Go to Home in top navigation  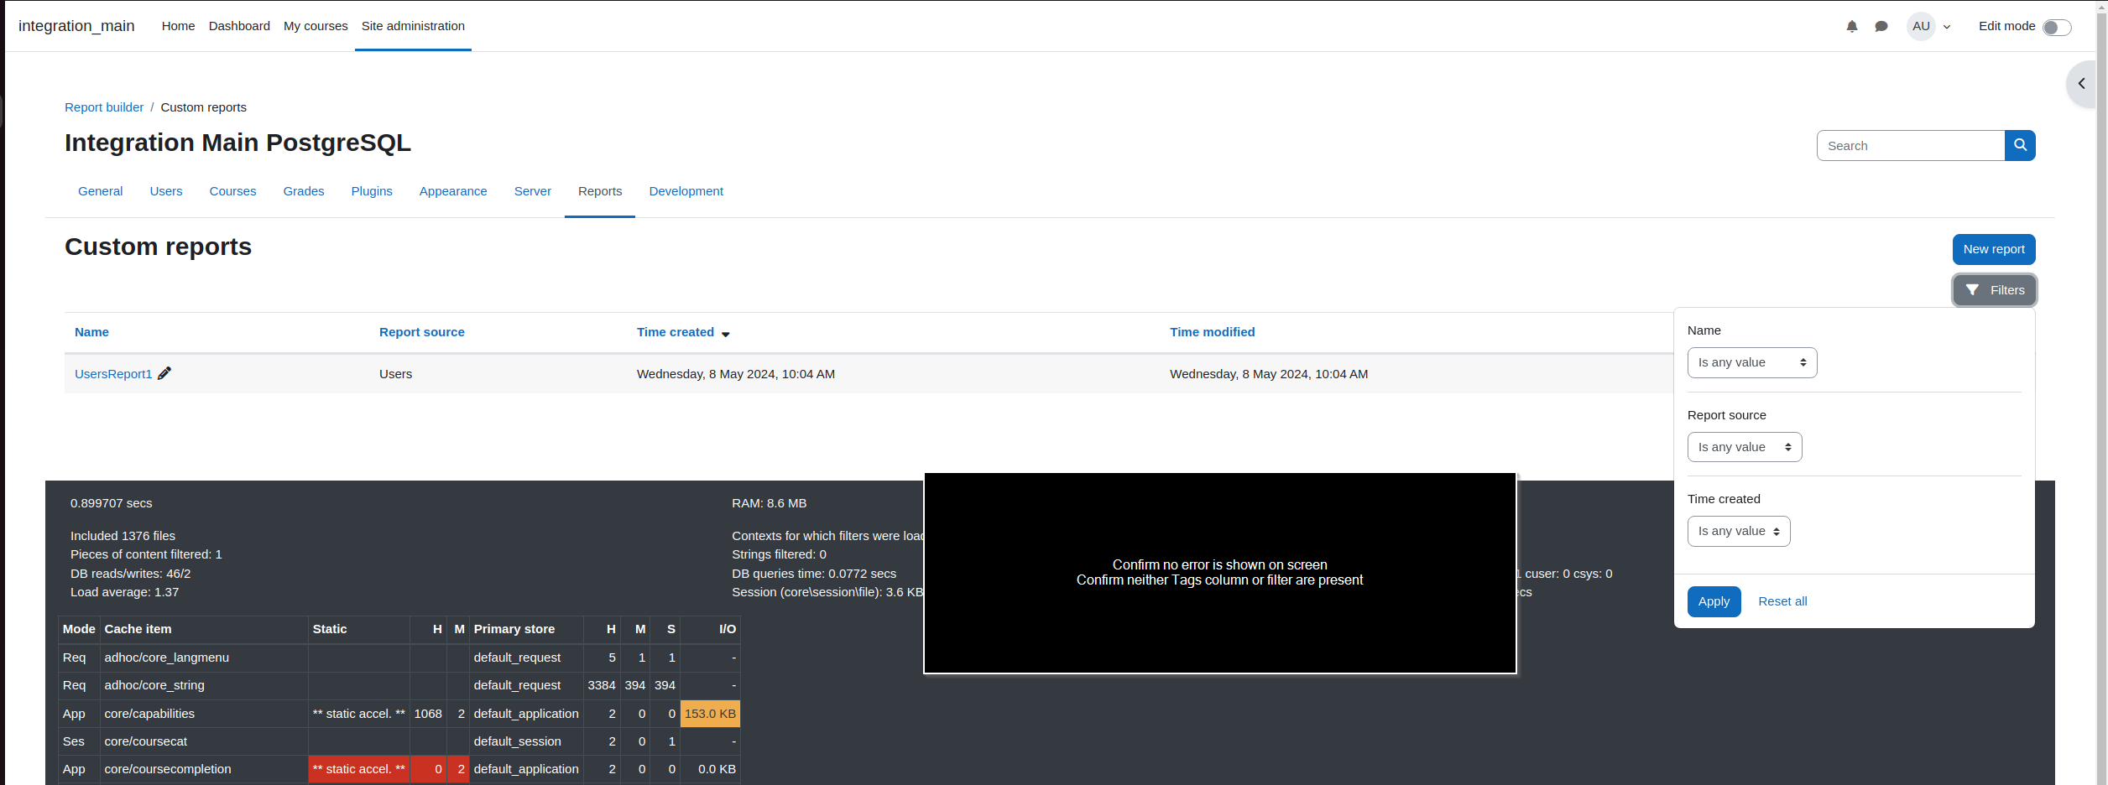coord(178,26)
